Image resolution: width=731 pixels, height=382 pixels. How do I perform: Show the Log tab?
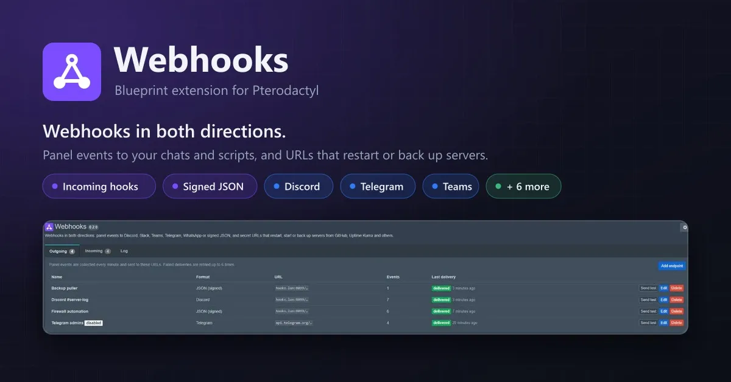[x=124, y=251]
